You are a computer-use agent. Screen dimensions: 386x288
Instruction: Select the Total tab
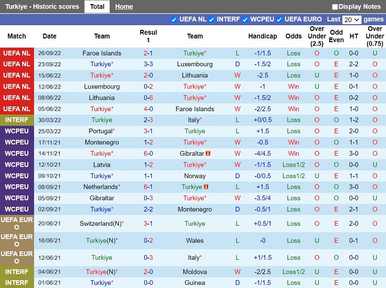coord(97,7)
